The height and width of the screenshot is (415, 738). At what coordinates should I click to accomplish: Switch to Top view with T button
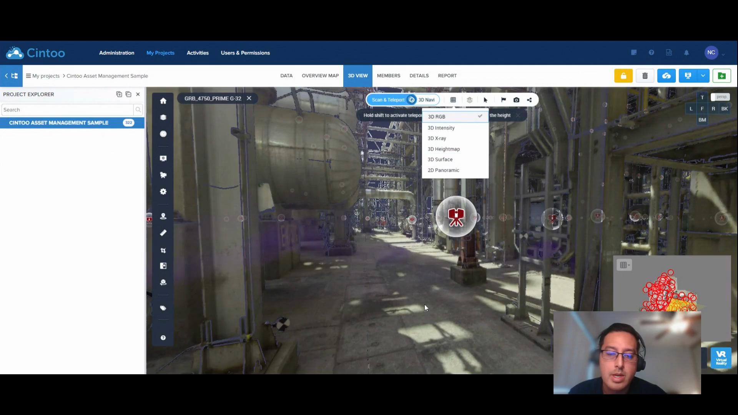coord(702,98)
